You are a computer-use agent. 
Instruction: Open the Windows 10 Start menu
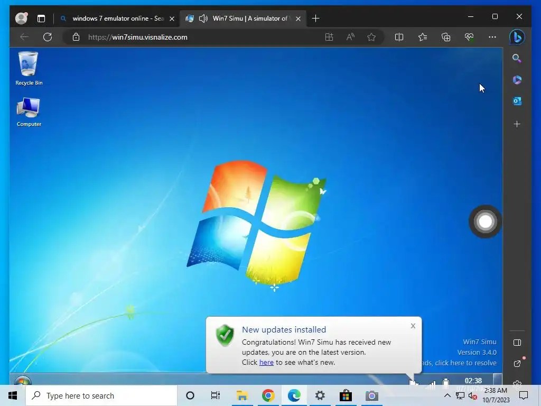[x=13, y=395]
